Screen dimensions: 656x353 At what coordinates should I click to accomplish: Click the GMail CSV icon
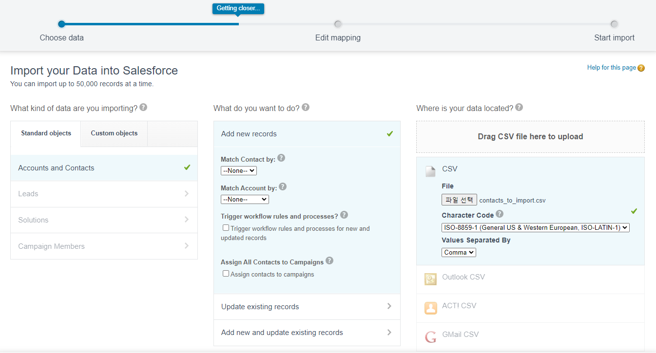click(430, 336)
